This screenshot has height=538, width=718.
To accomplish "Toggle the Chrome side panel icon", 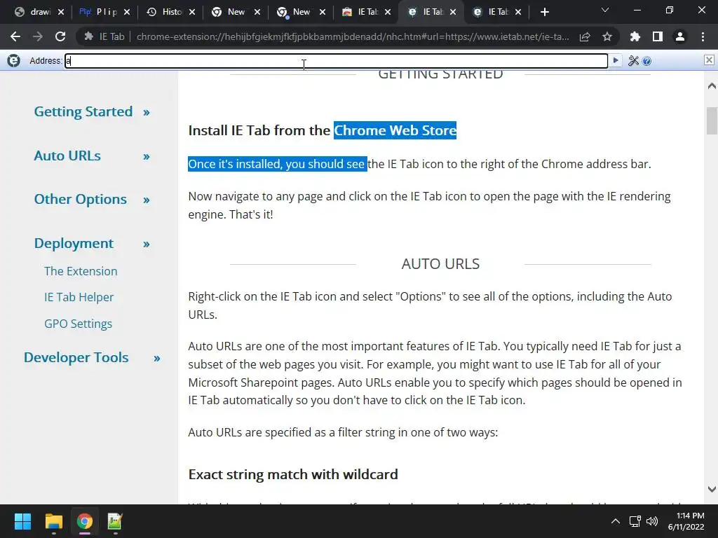I will click(x=658, y=36).
